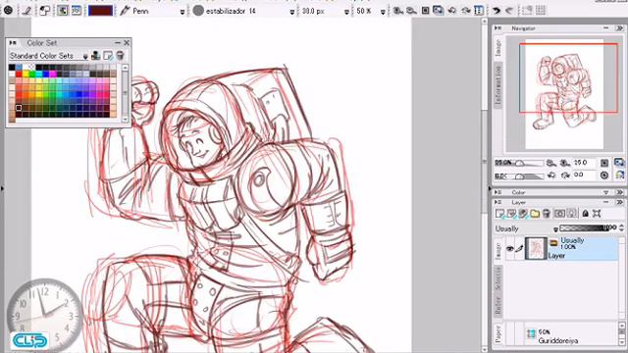Click new layer folder icon in Layer panel

tap(535, 214)
